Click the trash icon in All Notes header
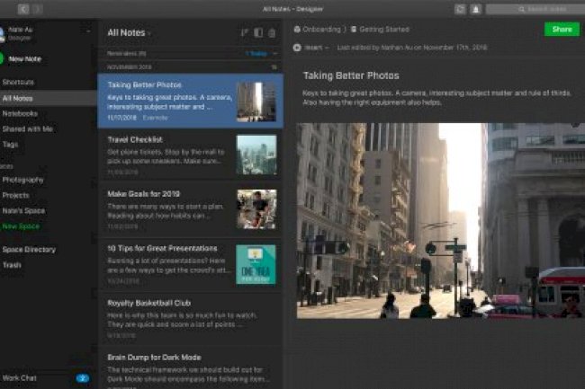 (x=273, y=33)
